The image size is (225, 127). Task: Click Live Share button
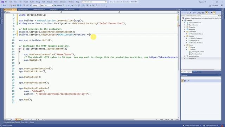tap(214, 6)
